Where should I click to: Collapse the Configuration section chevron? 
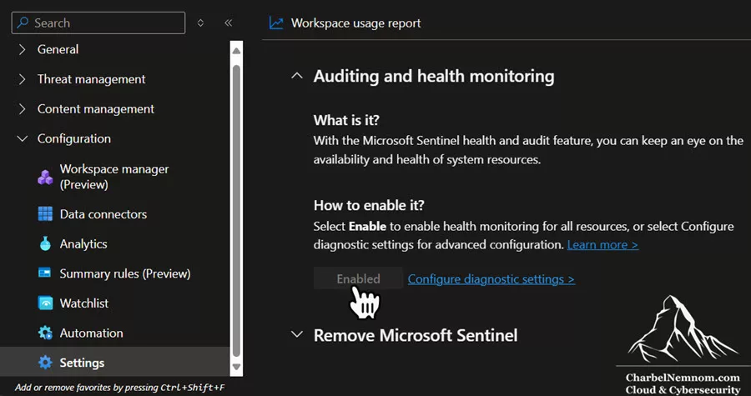22,138
